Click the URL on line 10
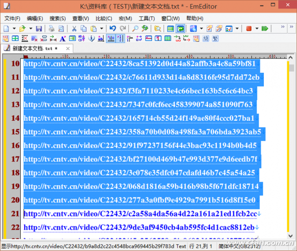297x251 pixels. coord(140,64)
